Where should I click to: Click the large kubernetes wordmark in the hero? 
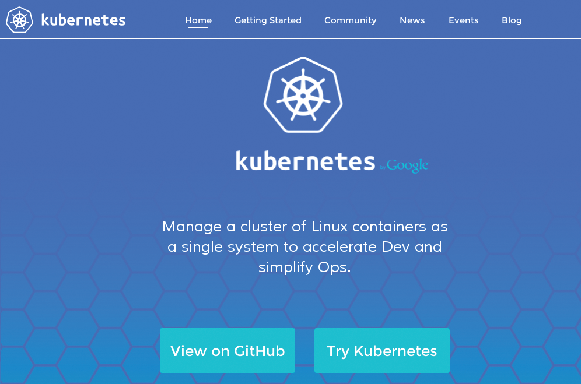(x=304, y=161)
